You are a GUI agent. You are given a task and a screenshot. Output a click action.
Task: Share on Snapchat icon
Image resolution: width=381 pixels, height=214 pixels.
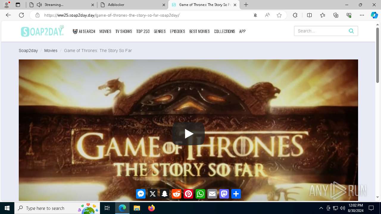[165, 194]
